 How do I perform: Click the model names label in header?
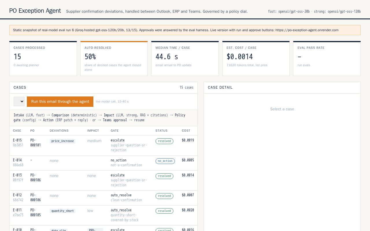(x=314, y=12)
